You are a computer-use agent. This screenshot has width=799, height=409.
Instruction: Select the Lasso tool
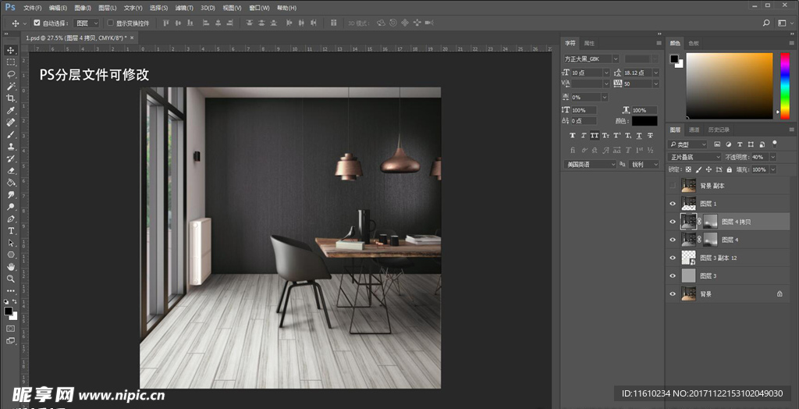tap(11, 74)
